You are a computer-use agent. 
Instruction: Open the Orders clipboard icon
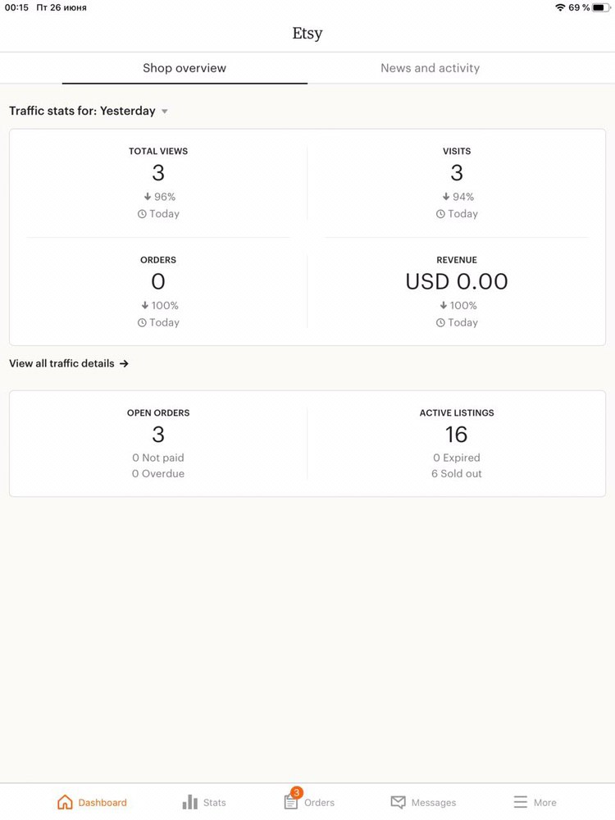coord(291,802)
